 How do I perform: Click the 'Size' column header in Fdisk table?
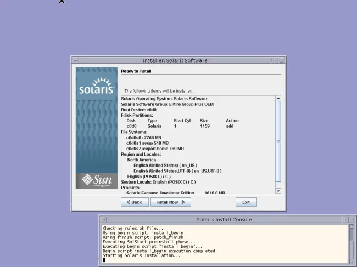(x=204, y=121)
